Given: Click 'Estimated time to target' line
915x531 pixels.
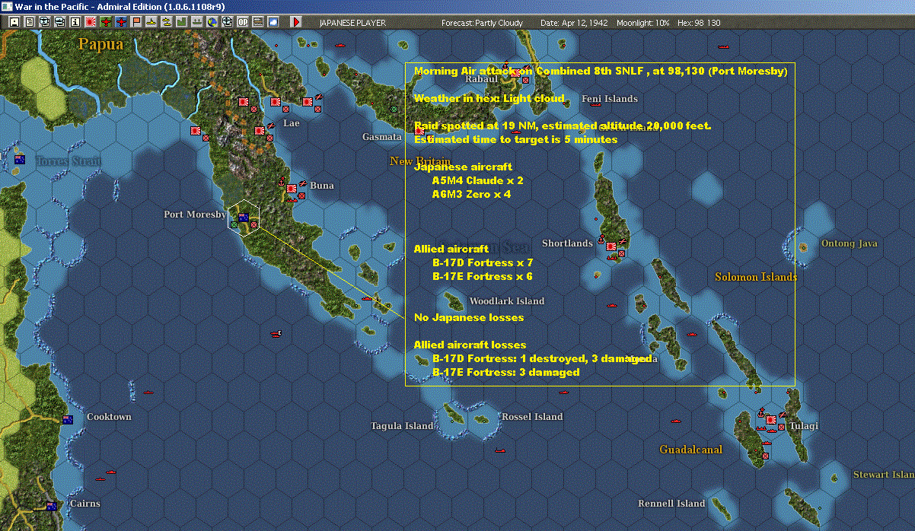Looking at the screenshot, I should 516,140.
